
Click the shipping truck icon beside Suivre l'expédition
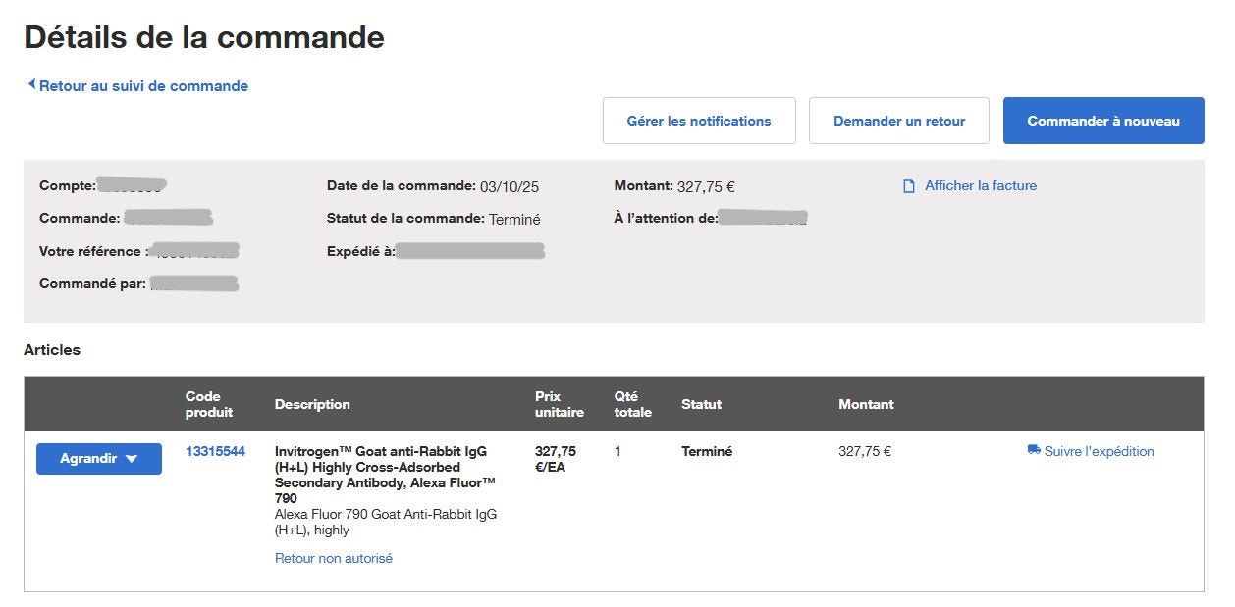pos(1033,451)
